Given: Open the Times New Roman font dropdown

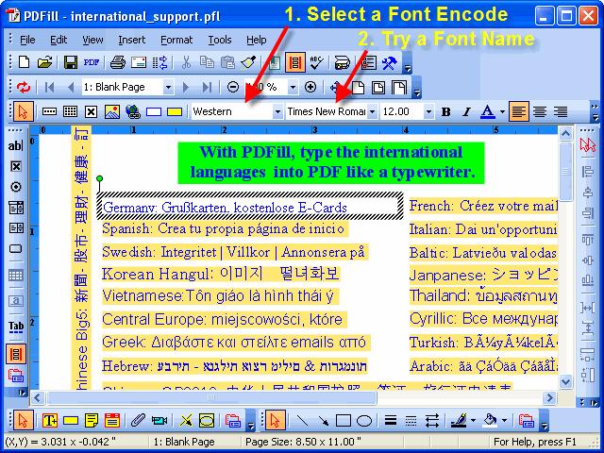Looking at the screenshot, I should coord(372,112).
